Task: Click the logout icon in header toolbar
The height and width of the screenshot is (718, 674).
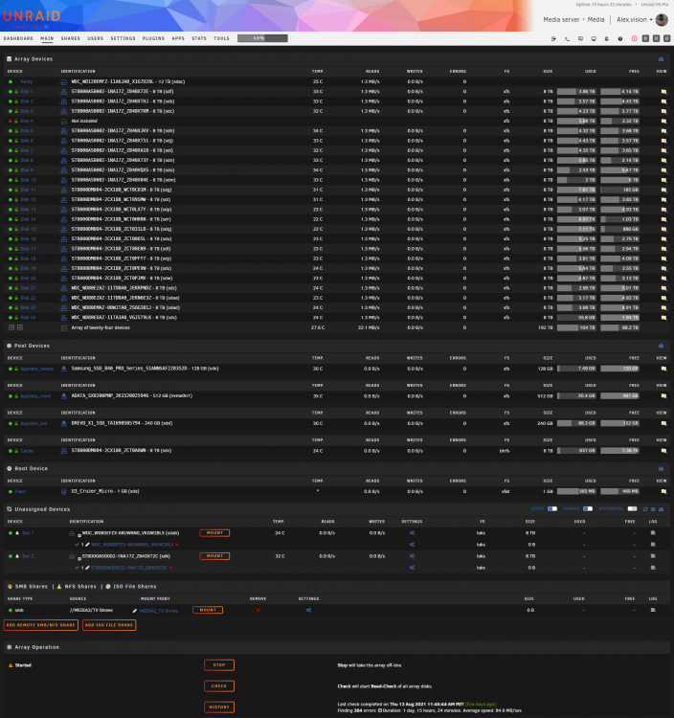Action: pyautogui.click(x=553, y=39)
